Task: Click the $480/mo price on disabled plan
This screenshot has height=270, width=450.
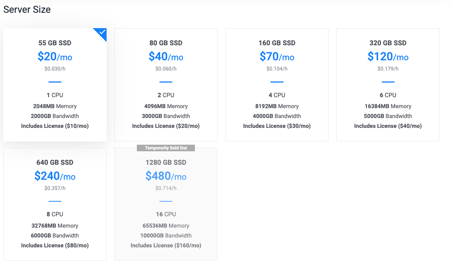Action: [x=166, y=176]
